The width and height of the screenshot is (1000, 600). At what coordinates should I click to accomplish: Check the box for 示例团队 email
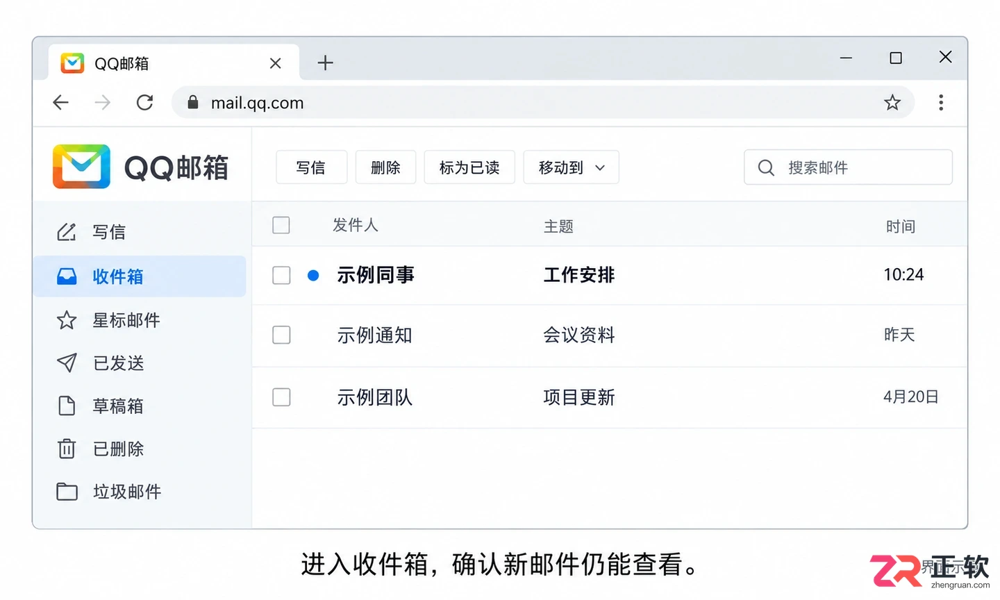pos(281,397)
